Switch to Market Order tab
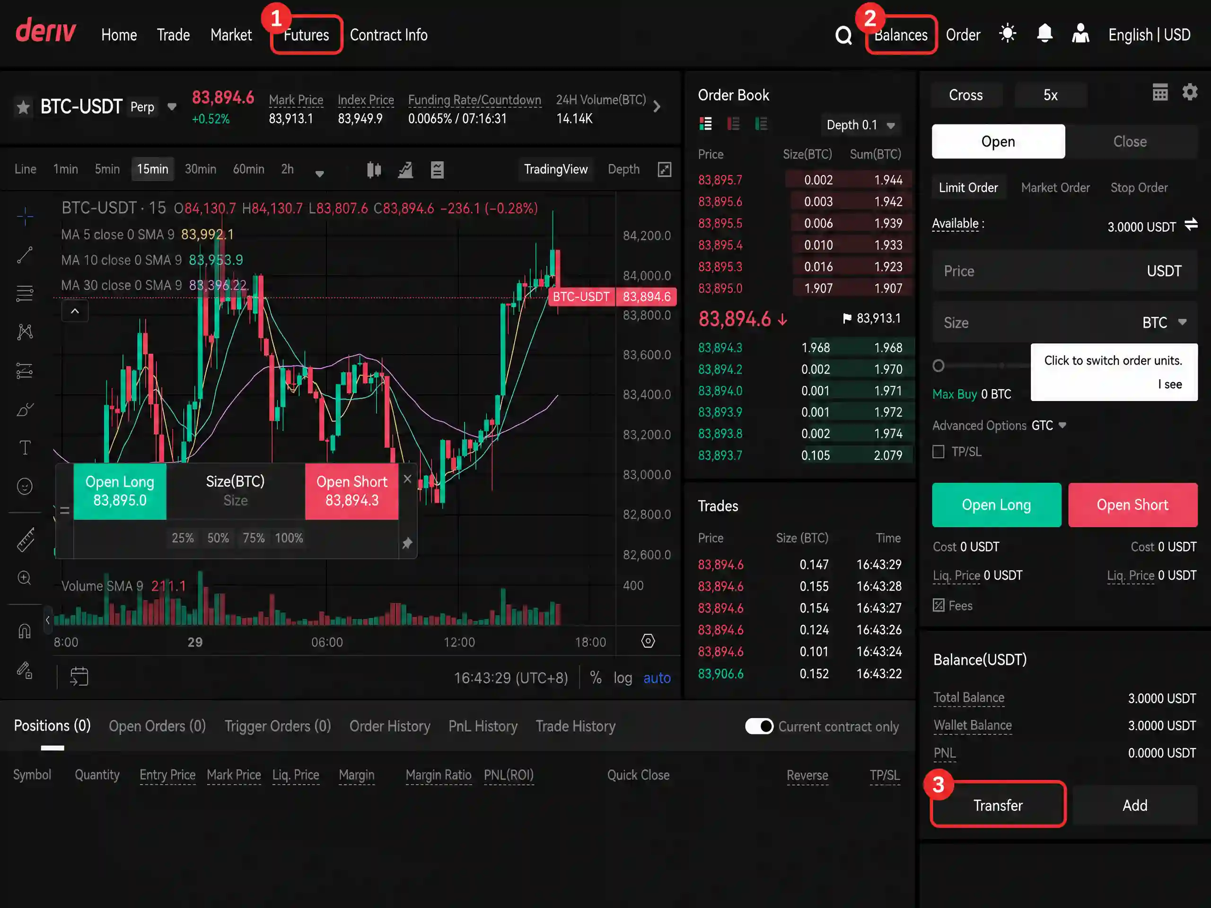Screen dimensions: 1211x908 click(x=1055, y=188)
